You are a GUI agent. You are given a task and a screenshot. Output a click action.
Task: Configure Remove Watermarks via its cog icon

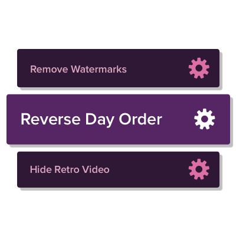(x=199, y=68)
